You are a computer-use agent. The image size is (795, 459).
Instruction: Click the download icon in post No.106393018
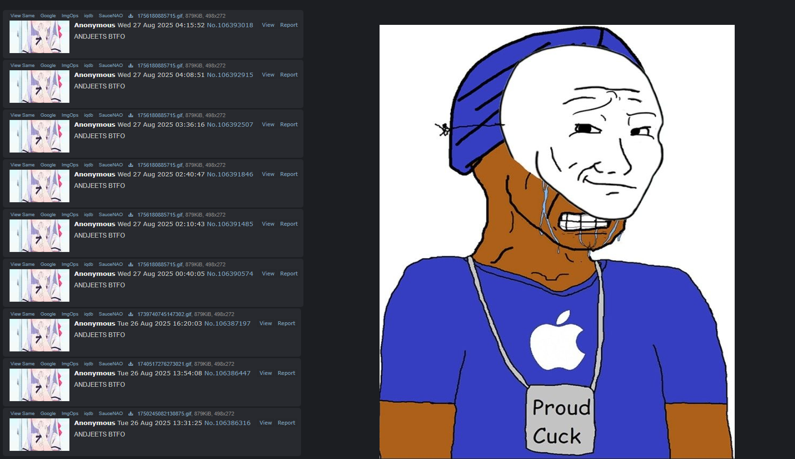[x=130, y=16]
